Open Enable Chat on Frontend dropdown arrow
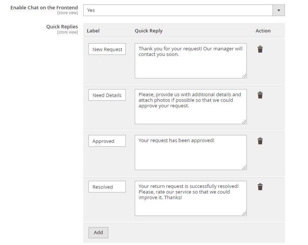Image resolution: width=308 pixels, height=245 pixels. [x=279, y=10]
